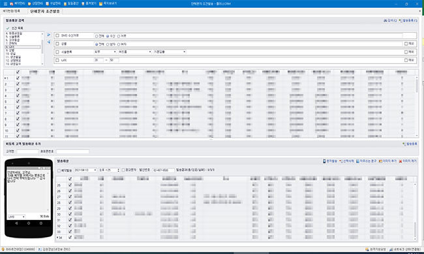
Task: Select 수신 radio in SMS row
Action: (108, 36)
